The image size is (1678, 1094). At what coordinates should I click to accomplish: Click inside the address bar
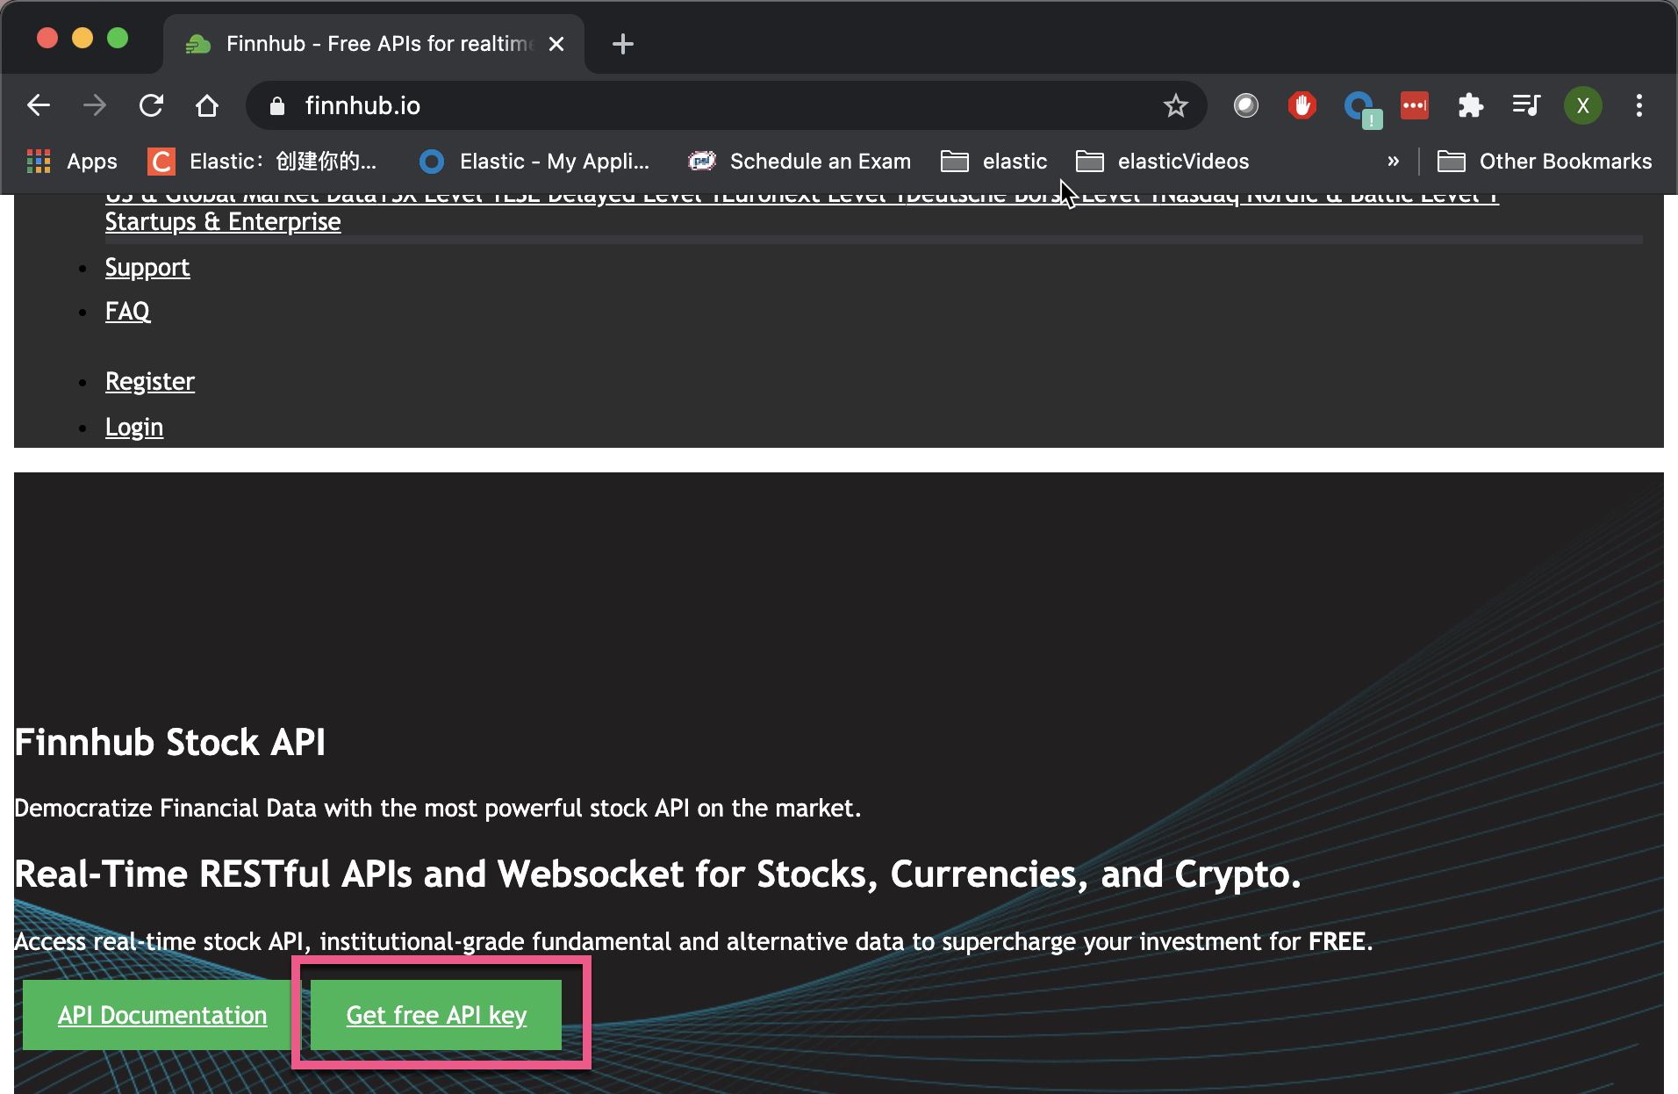tap(614, 105)
